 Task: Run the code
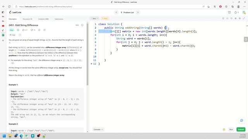231,129
